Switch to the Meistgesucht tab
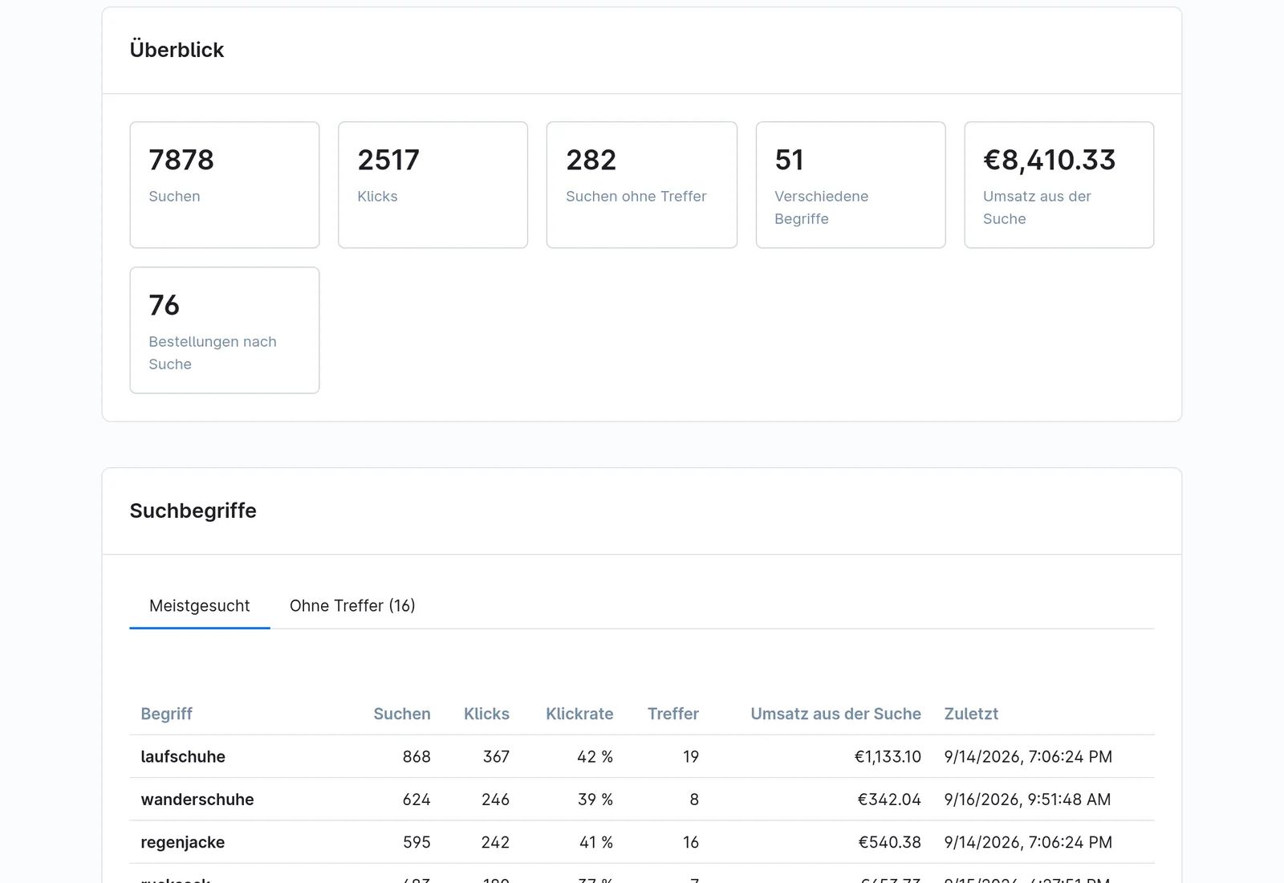The height and width of the screenshot is (883, 1284). pos(199,606)
